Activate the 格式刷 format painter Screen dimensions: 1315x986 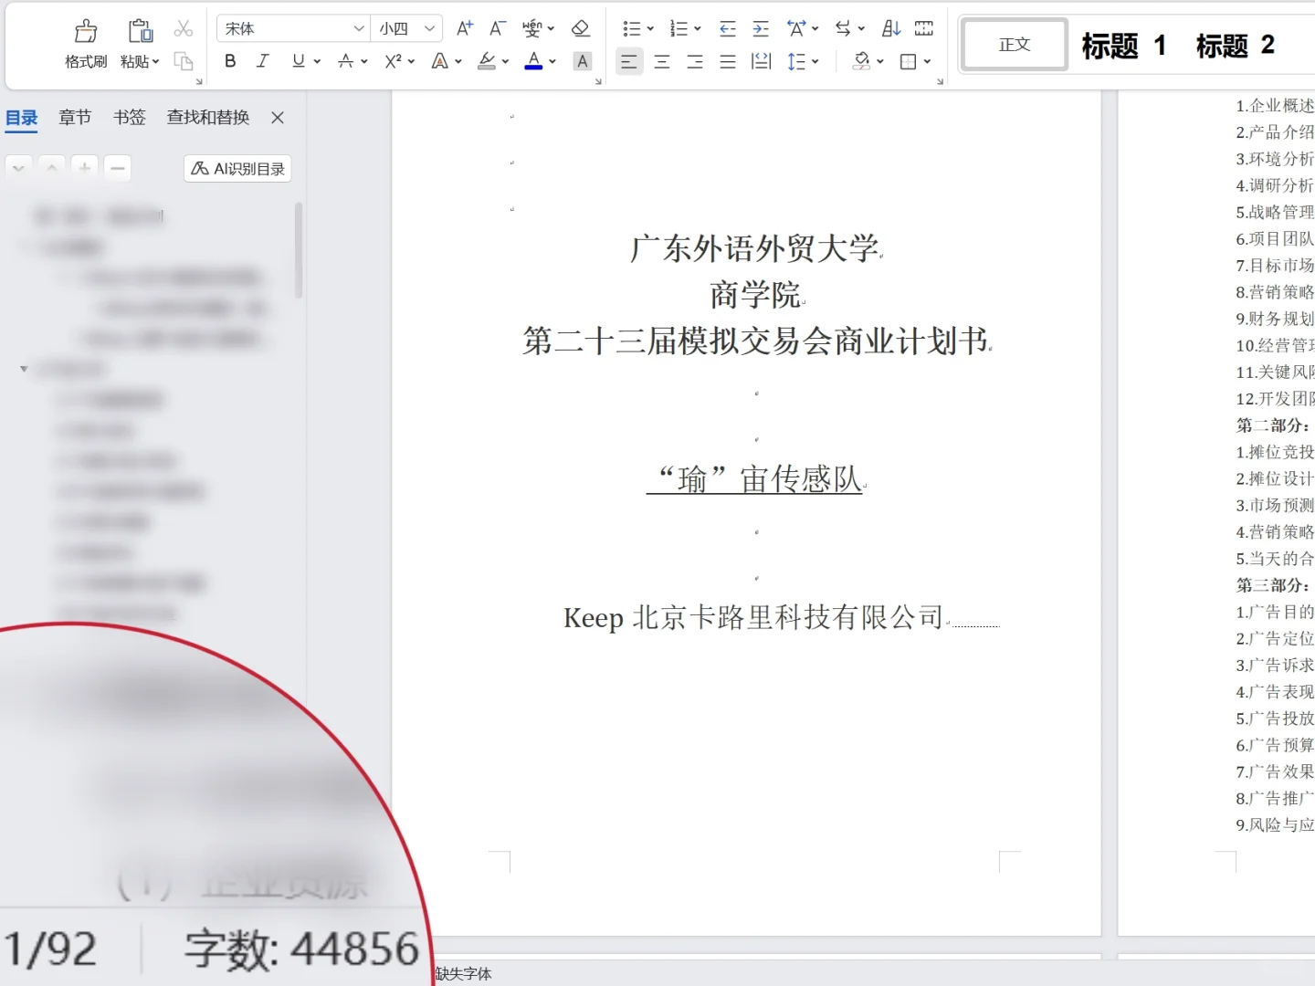coord(86,44)
